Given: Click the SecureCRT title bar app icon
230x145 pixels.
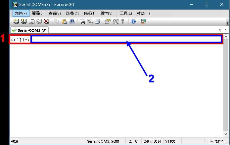Looking at the screenshot, I should 15,4.
